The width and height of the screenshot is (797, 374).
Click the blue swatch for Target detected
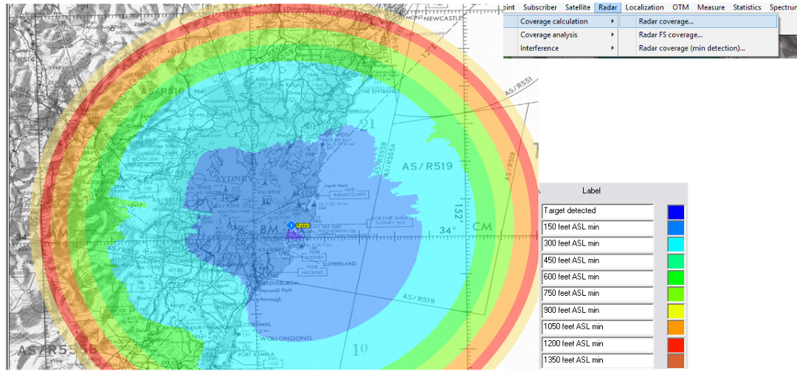pos(675,212)
